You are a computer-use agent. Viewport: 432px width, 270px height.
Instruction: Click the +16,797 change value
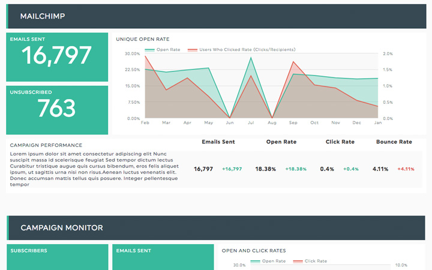232,169
